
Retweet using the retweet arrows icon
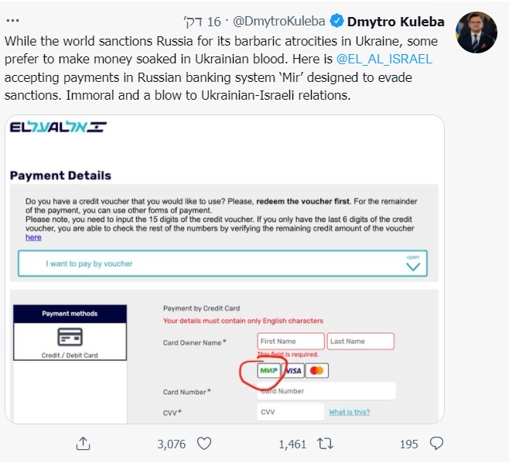click(326, 444)
